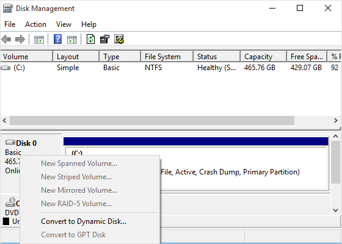Click the Forward arrow toolbar icon
Image resolution: width=342 pixels, height=244 pixels.
pyautogui.click(x=20, y=40)
